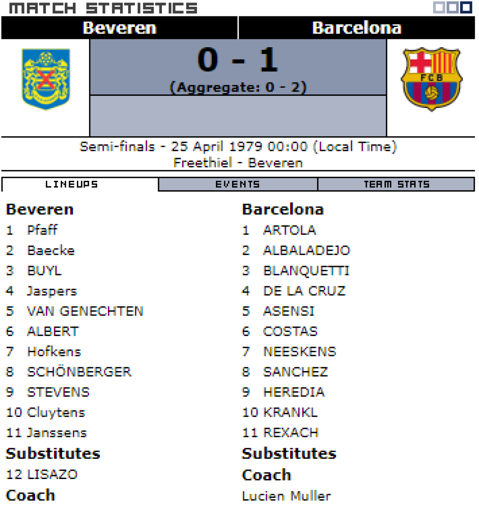
Task: Click the Beveren team name in the header
Action: point(119,28)
